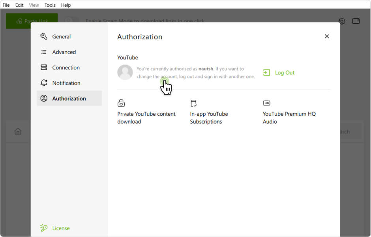Screen dimensions: 371x237
Task: Click the YouTube account avatar
Action: point(125,72)
